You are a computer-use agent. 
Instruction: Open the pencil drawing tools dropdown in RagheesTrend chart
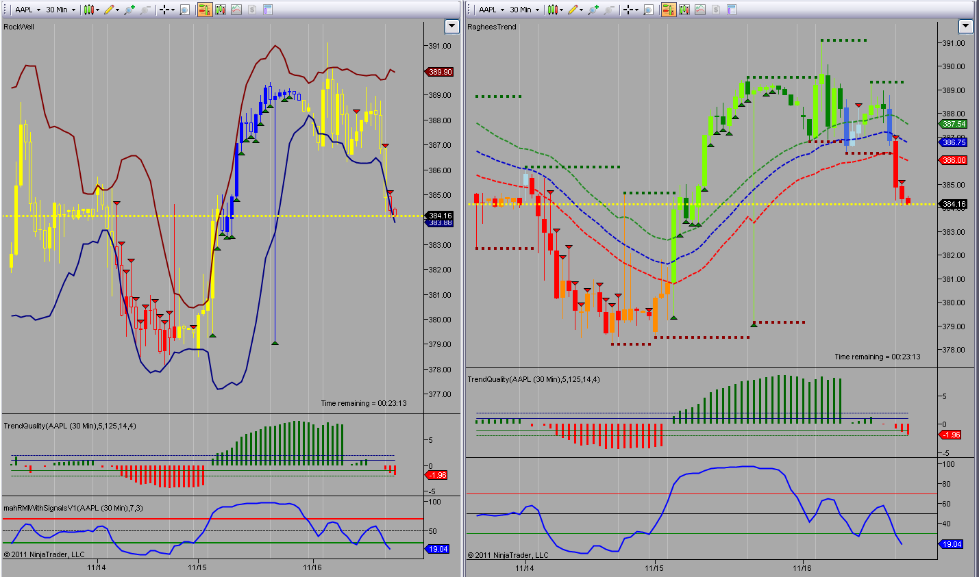[575, 10]
